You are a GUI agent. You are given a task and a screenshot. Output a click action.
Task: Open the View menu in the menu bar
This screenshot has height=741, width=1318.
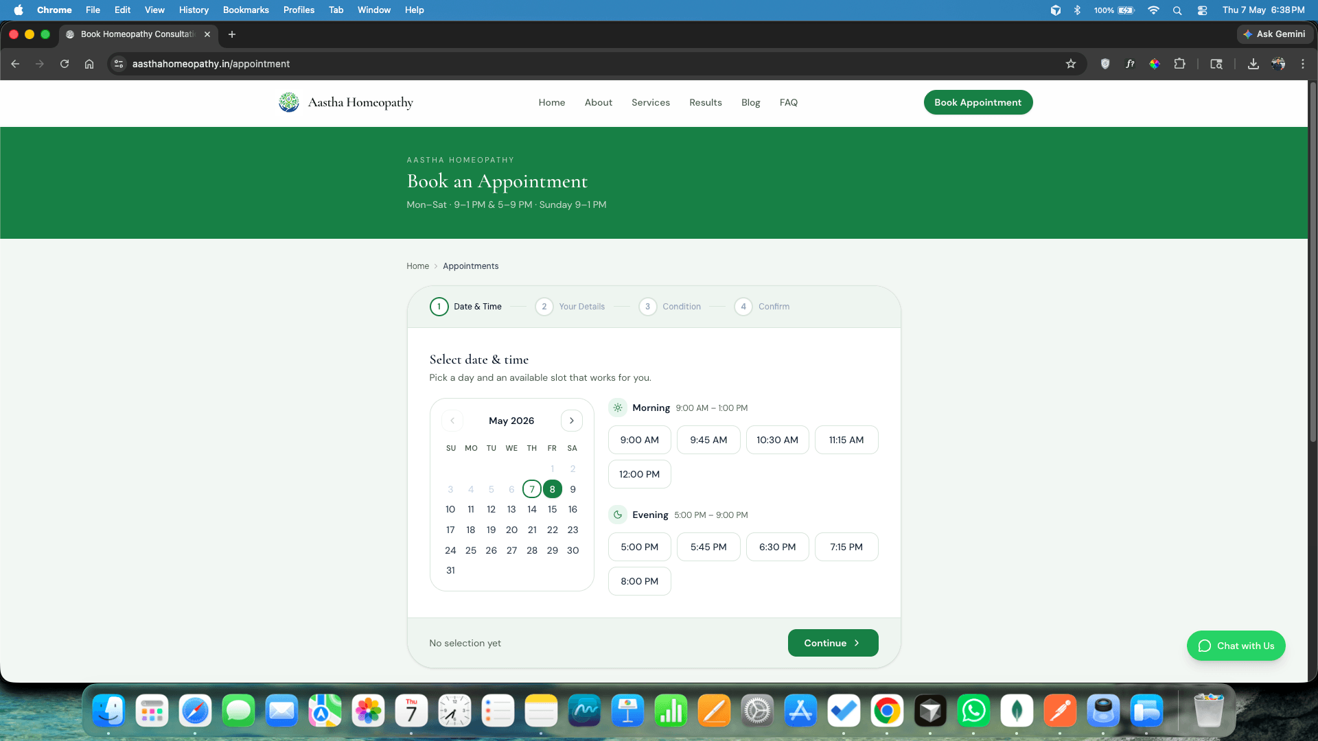154,10
